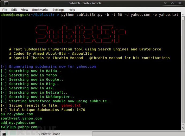
Task: Click the scrollbar up arrow
Action: coord(183,14)
